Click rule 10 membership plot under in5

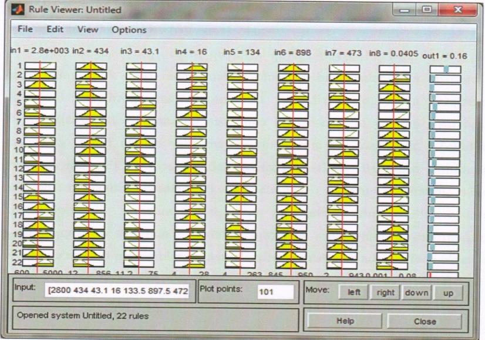[241, 152]
